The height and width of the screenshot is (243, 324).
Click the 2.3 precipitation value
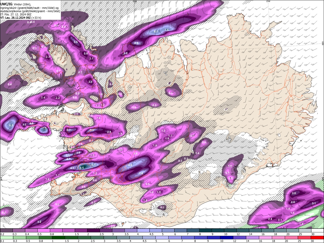tap(48, 57)
